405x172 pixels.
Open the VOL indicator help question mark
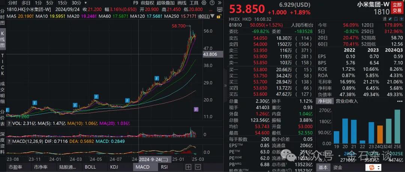click(x=9, y=124)
